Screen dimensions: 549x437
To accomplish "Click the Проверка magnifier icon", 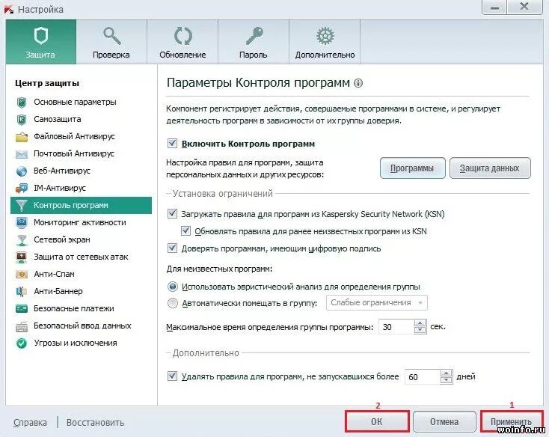I will point(111,36).
